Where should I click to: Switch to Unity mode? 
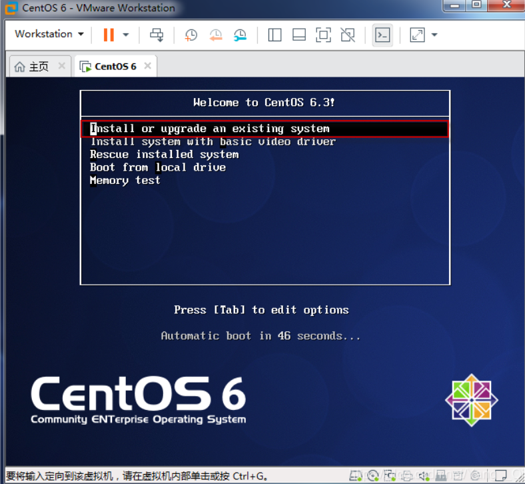(x=348, y=35)
